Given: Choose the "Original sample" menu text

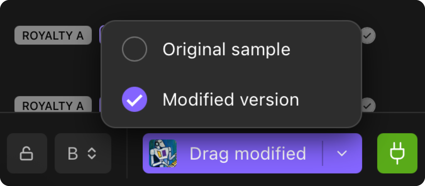Looking at the screenshot, I should pyautogui.click(x=226, y=49).
